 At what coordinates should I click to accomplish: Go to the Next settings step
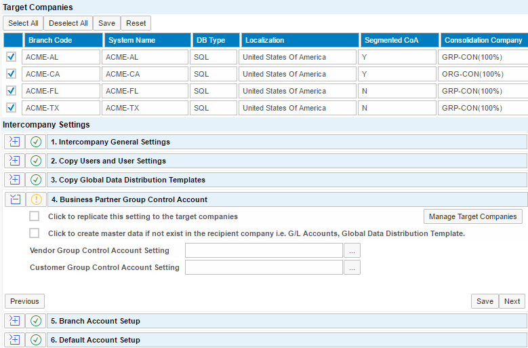point(512,301)
